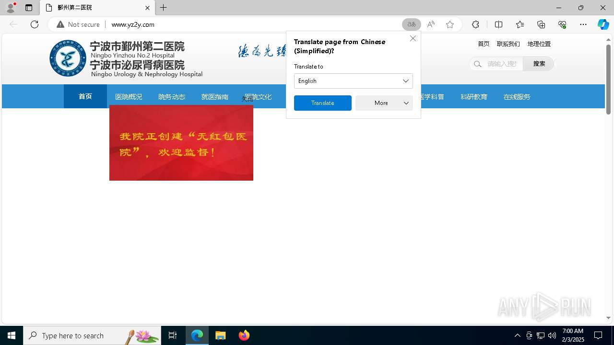This screenshot has height=345, width=614.
Task: Open the Copilot sidebar icon
Action: (603, 24)
